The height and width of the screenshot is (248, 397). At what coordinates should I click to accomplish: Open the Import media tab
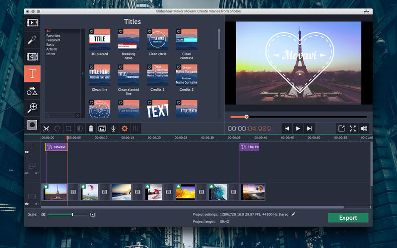[32, 22]
